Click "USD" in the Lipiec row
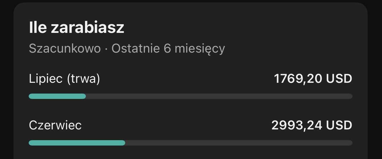Image resolution: width=382 pixels, height=159 pixels. pyautogui.click(x=339, y=79)
